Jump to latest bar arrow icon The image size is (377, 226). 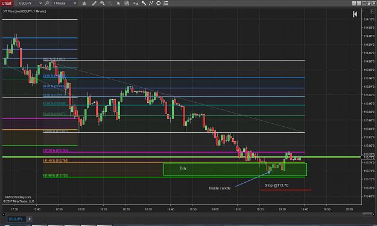click(x=355, y=14)
